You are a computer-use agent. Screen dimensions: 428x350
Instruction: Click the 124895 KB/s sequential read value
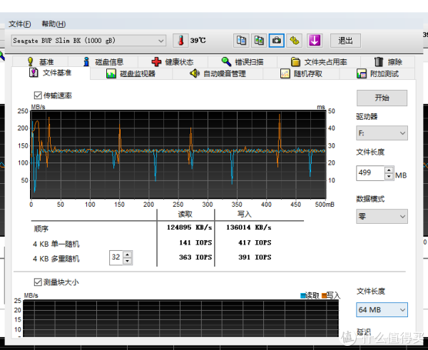[189, 227]
